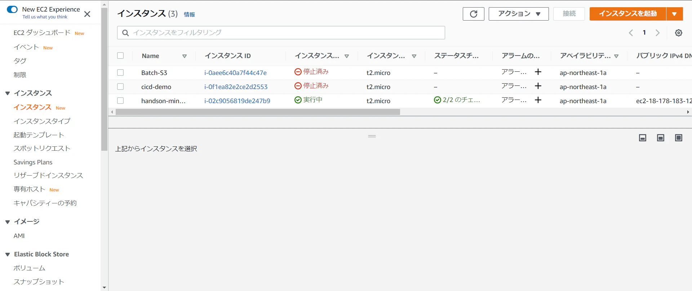This screenshot has width=692, height=291.
Task: Click the horizontal table scrollbar thumb
Action: pos(258,112)
